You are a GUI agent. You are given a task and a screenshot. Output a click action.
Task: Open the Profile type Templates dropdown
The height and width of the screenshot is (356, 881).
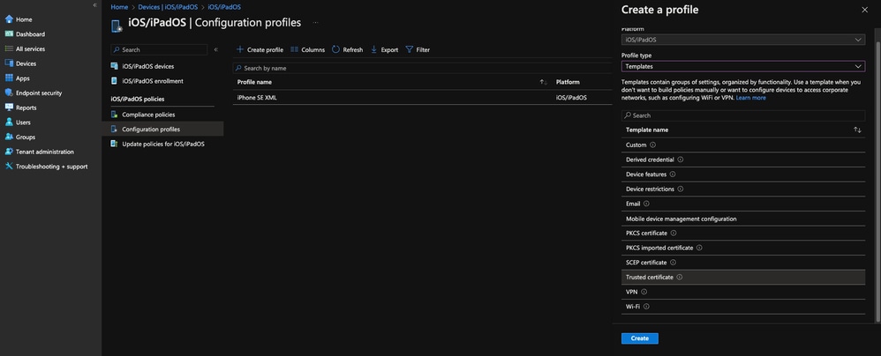click(x=742, y=66)
